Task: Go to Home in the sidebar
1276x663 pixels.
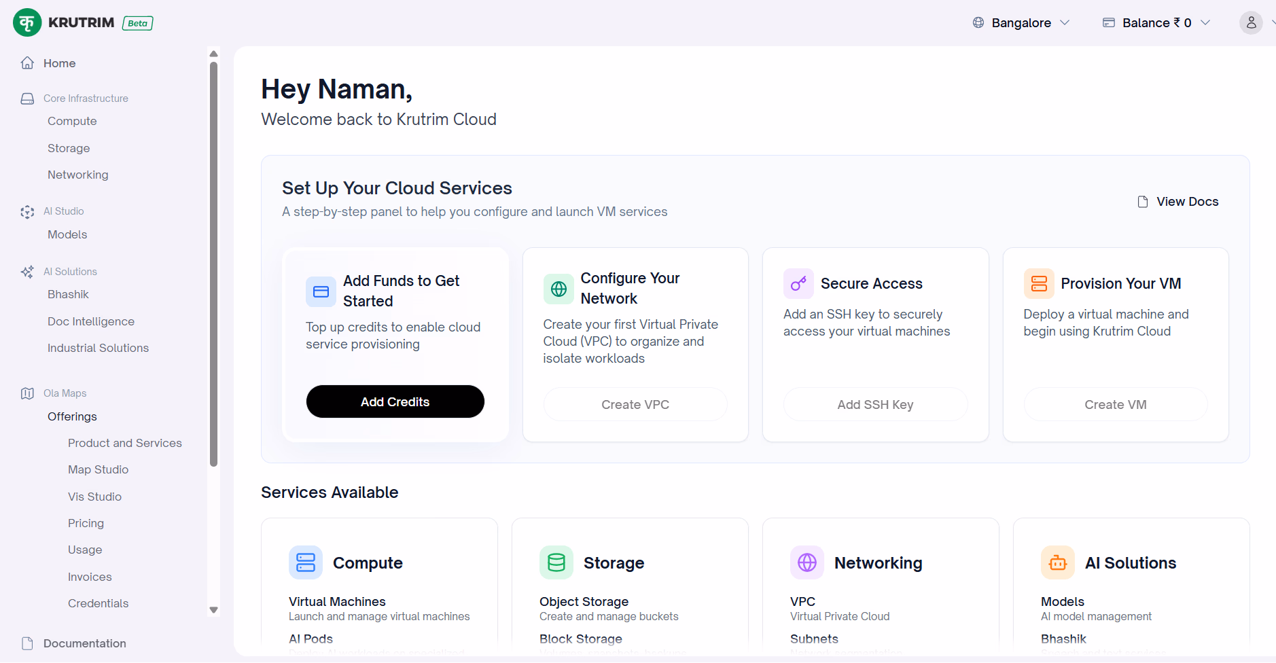Action: [x=59, y=63]
